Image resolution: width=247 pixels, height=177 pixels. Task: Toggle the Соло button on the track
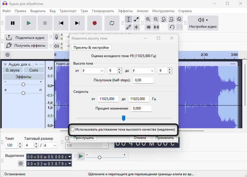coord(34,70)
